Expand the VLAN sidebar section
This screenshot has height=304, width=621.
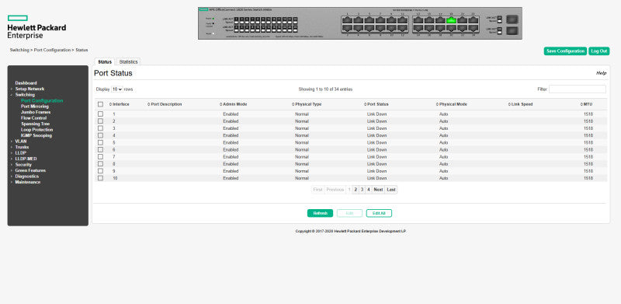coord(21,142)
